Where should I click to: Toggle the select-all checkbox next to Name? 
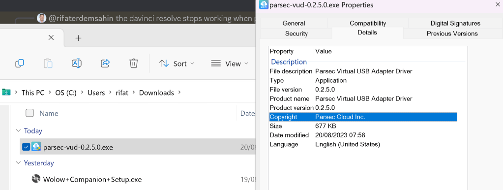30,113
